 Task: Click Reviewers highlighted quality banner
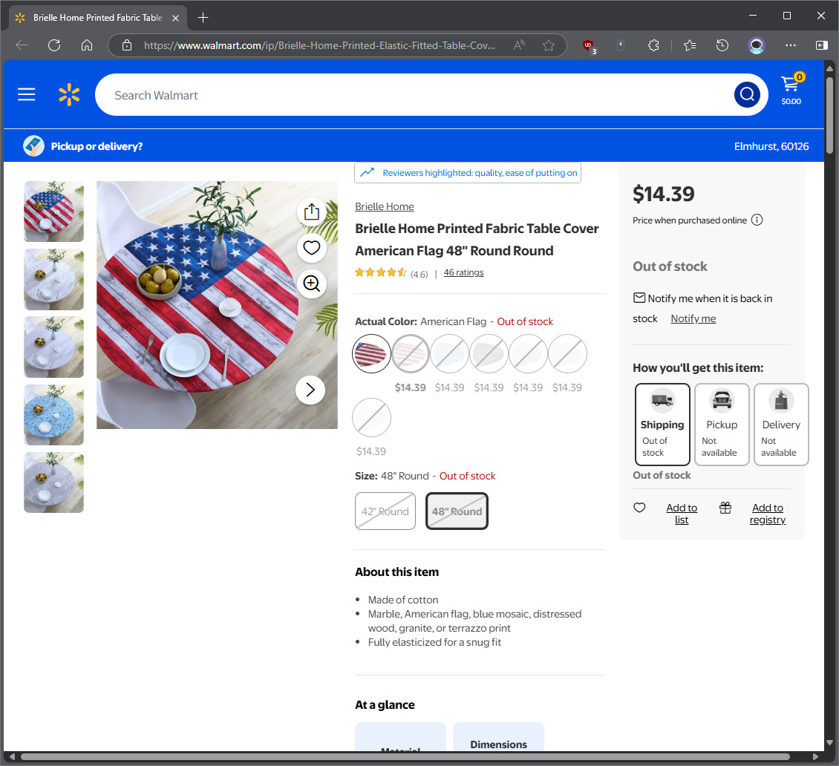468,173
